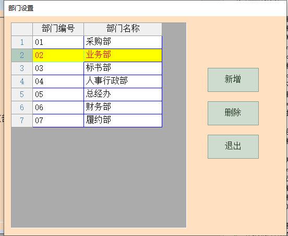Viewport: 288px width, 236px height.
Task: Click the 新增 button
Action: (233, 80)
